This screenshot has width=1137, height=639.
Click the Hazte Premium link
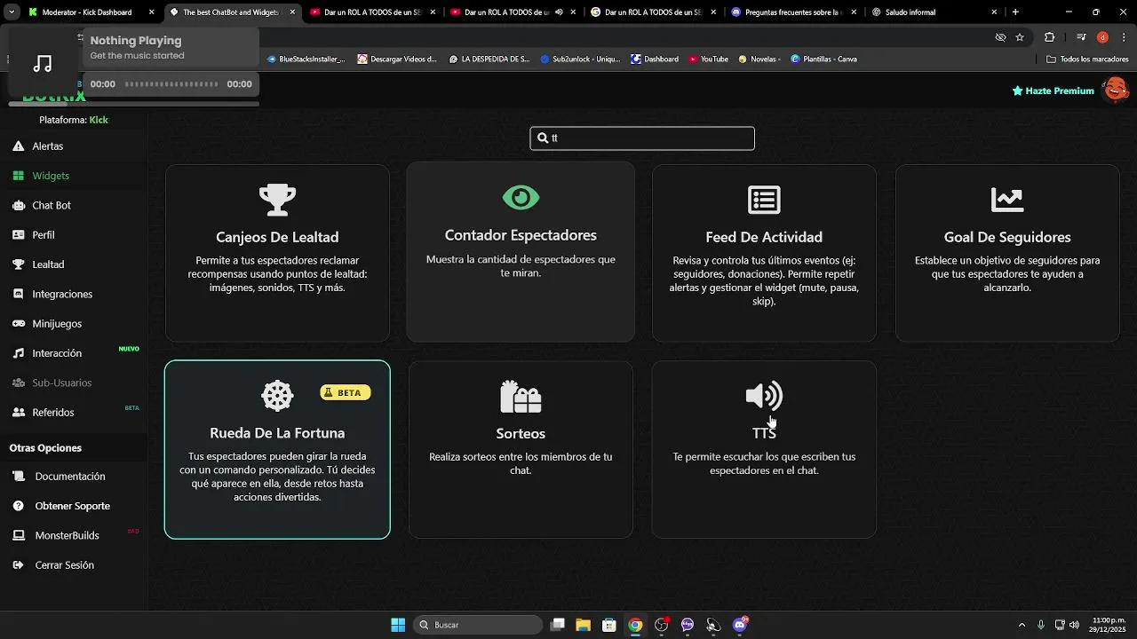coord(1054,91)
